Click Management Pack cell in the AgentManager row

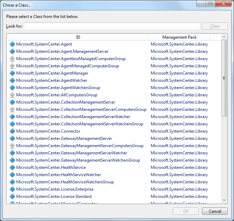(x=179, y=73)
